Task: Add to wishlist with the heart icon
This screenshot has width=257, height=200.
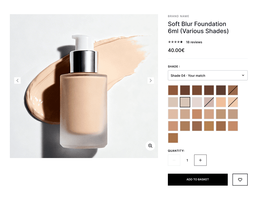Action: (x=240, y=180)
